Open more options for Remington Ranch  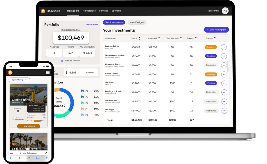224,92
